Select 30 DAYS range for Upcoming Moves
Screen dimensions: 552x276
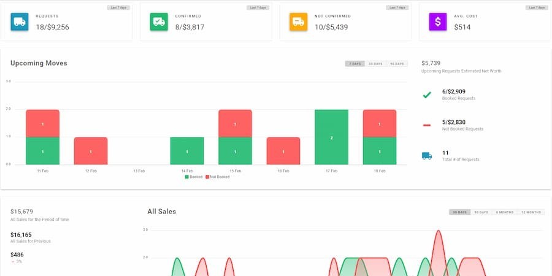point(375,64)
